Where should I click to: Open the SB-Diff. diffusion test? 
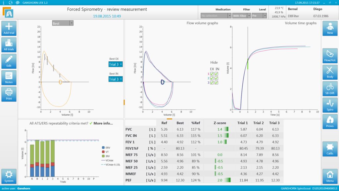point(330,89)
